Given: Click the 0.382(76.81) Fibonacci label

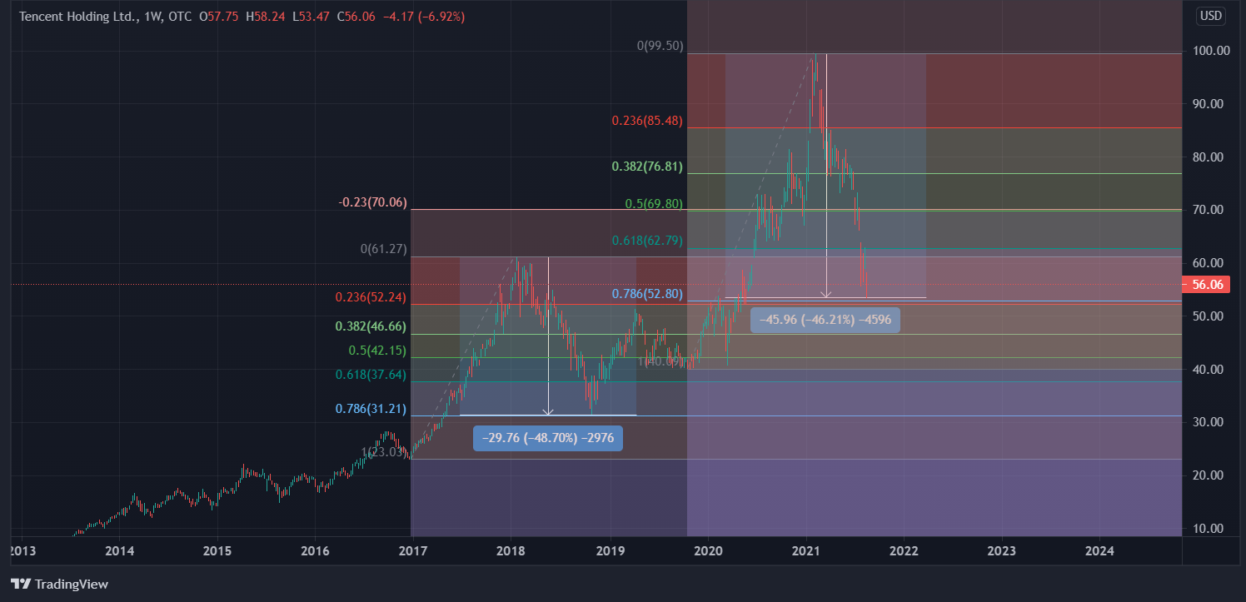Looking at the screenshot, I should 647,167.
